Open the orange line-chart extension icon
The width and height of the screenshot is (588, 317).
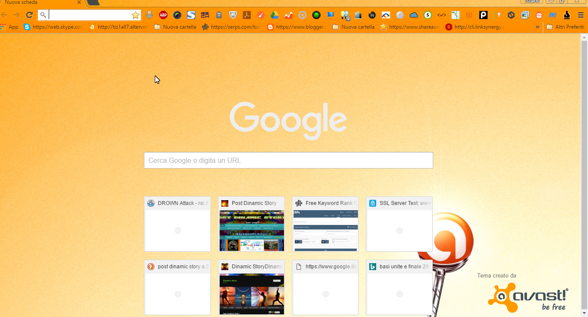pos(288,15)
